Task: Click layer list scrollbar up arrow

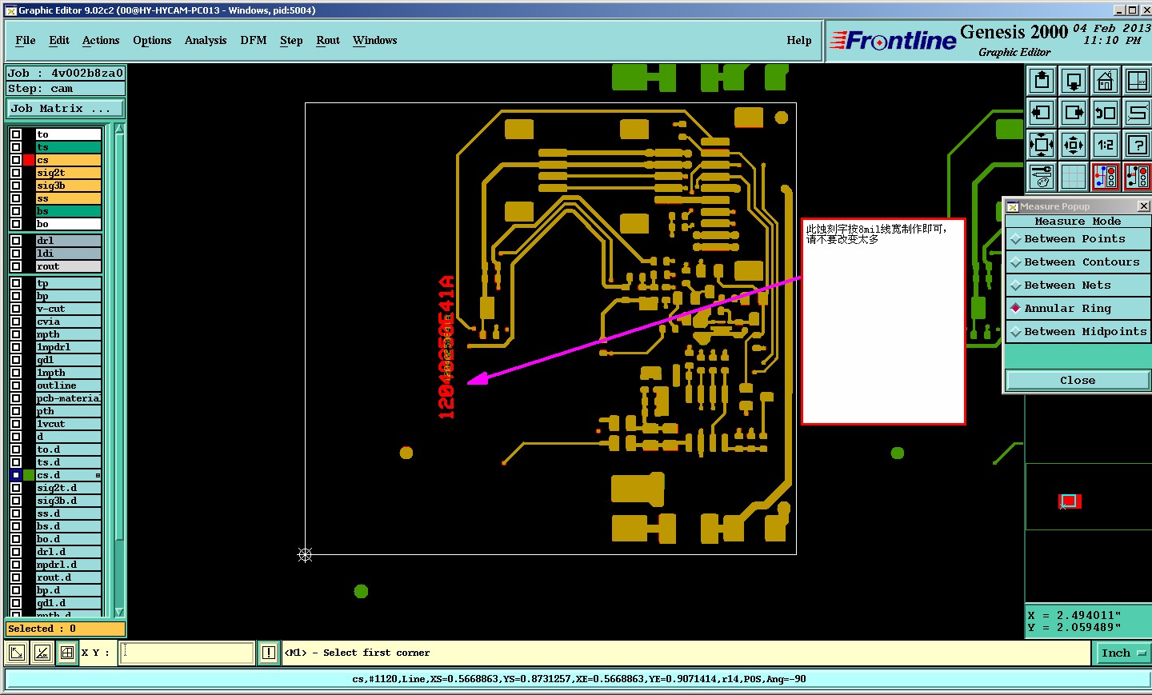Action: point(120,129)
